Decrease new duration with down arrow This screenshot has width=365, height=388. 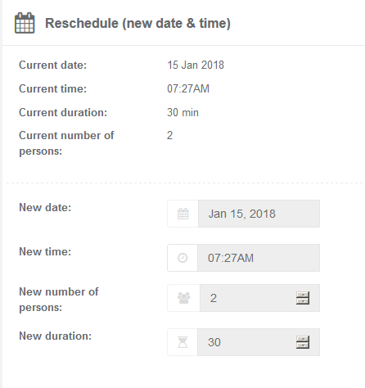pos(303,345)
